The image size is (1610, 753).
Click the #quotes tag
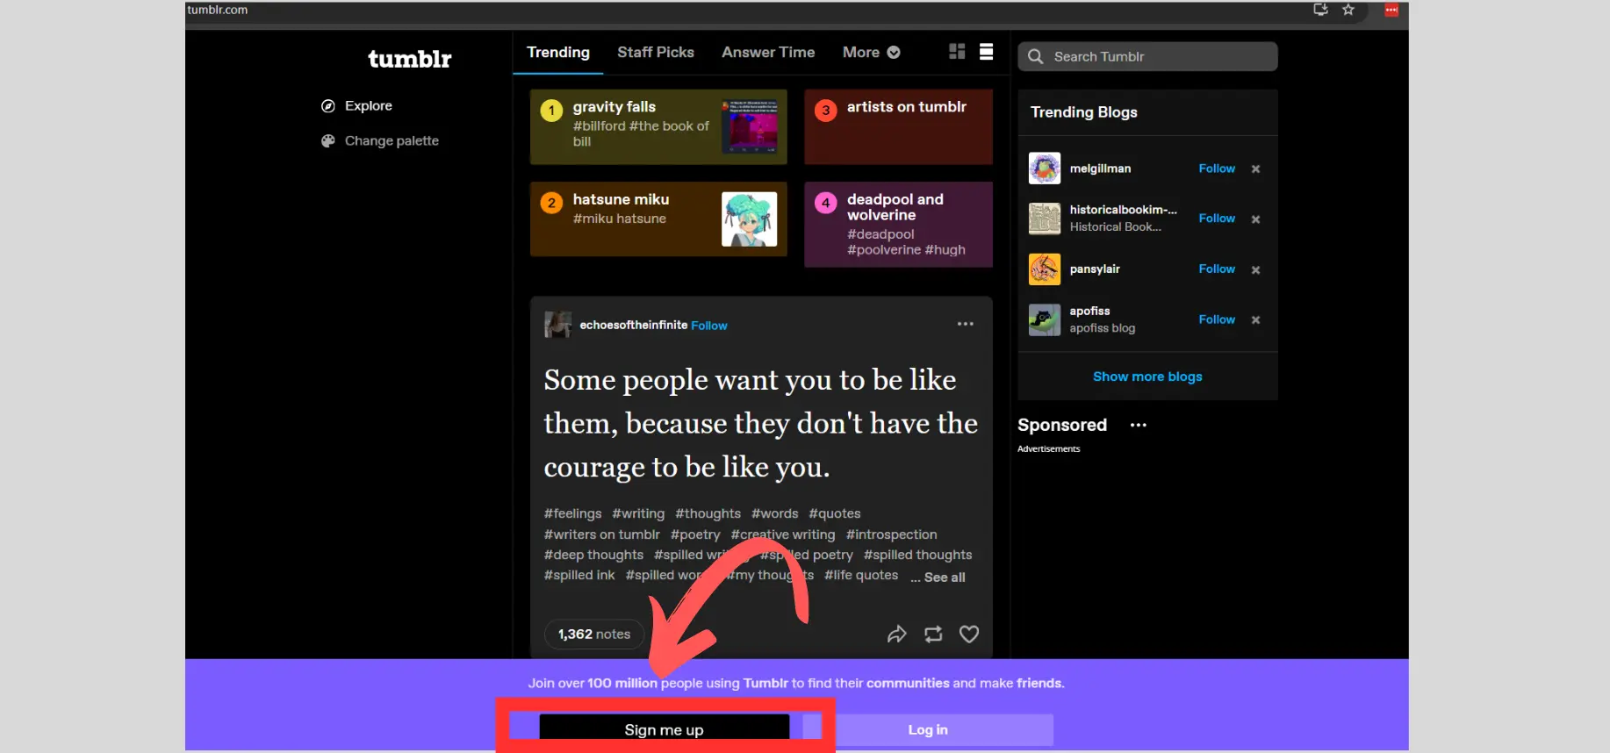tap(835, 513)
